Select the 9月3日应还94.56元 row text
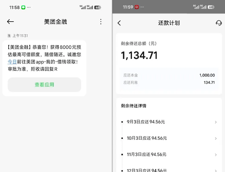Screen dimensions: 225x172 146,122
